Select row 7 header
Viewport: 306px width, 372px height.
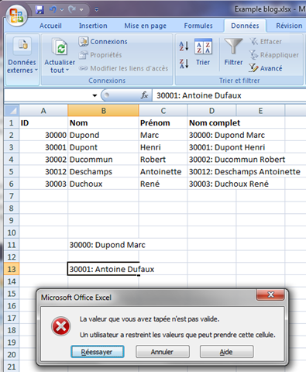pos(12,196)
